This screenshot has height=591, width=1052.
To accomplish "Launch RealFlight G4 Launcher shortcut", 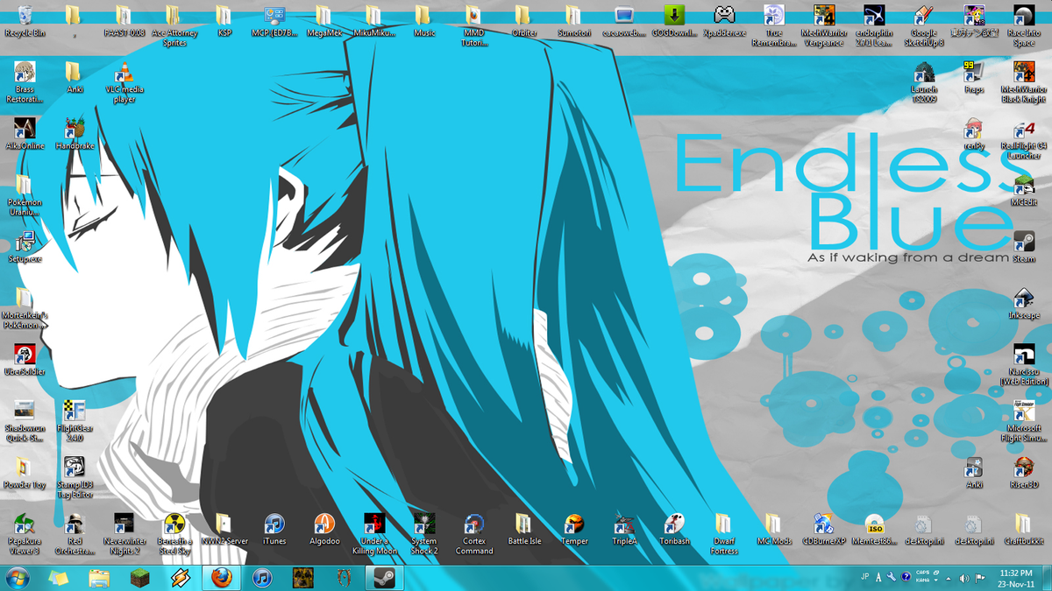I will [x=1024, y=138].
